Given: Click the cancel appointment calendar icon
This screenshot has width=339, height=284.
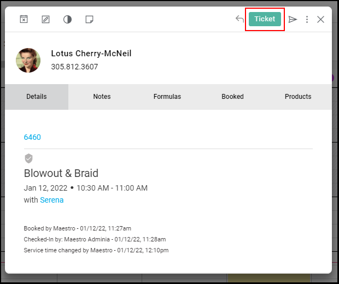Looking at the screenshot, I should [x=24, y=19].
